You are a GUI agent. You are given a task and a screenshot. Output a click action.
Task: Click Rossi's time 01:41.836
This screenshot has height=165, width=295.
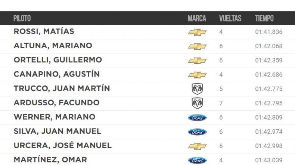269,32
